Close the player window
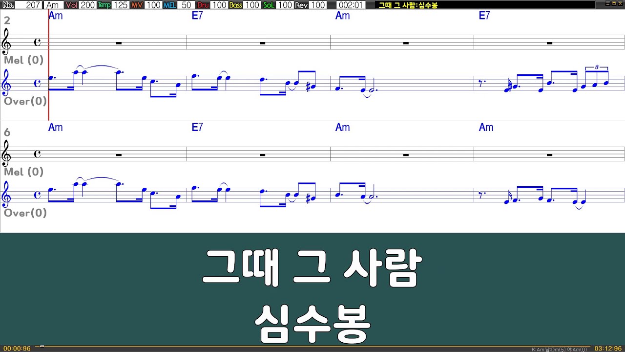 tap(620, 4)
